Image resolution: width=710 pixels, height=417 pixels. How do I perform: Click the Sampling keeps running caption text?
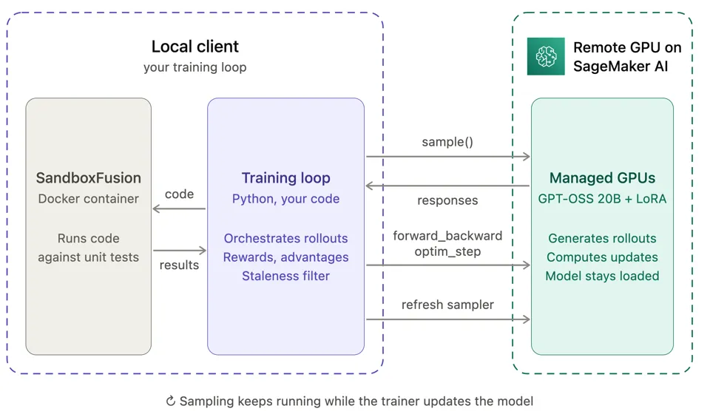356,401
